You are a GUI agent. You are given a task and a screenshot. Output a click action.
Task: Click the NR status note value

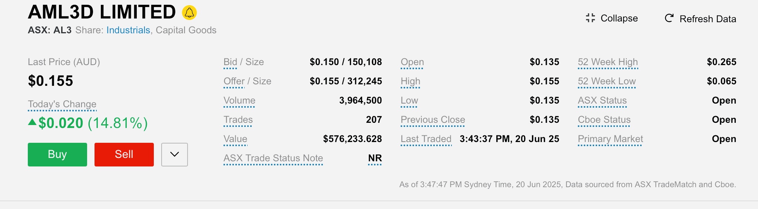click(375, 158)
